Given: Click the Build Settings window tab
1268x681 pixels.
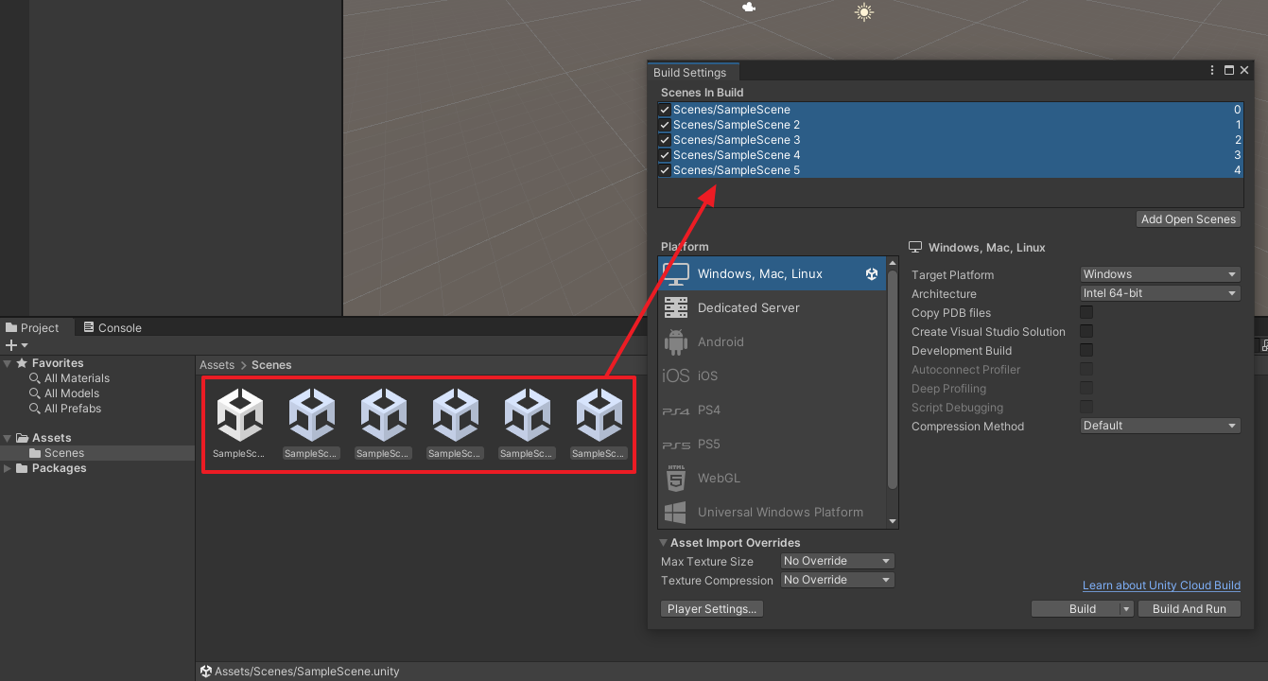Looking at the screenshot, I should point(691,72).
